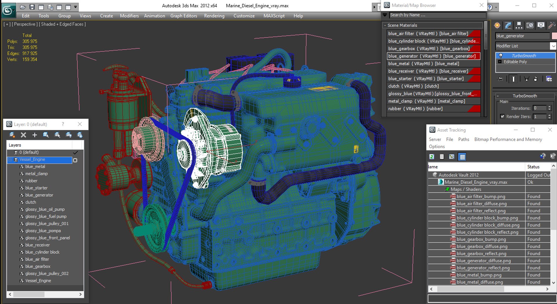Open the Utilities hammer panel tab
This screenshot has height=304, width=557.
[x=551, y=26]
